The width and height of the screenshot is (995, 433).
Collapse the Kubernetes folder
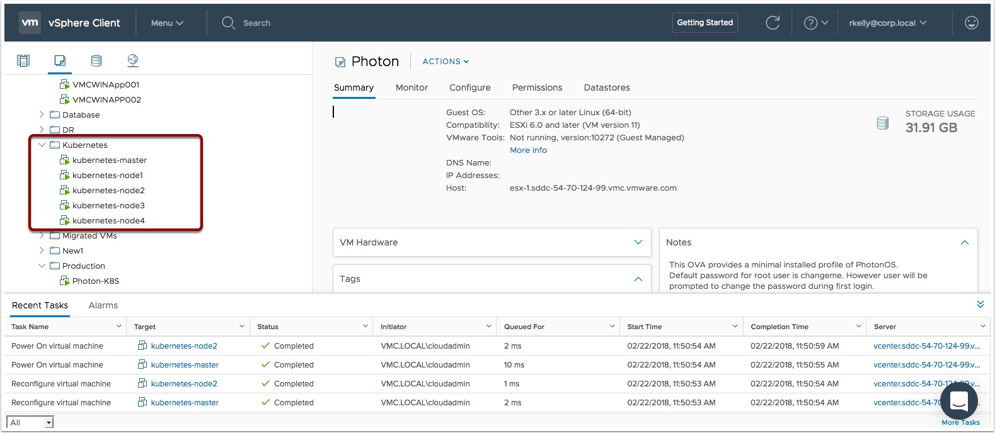42,145
